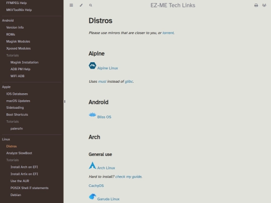
Task: Click the Bliss OS lotus logo
Action: point(92,115)
